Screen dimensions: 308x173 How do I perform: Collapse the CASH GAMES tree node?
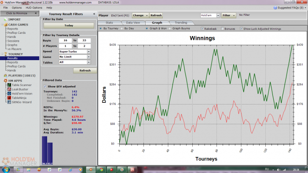(2, 25)
